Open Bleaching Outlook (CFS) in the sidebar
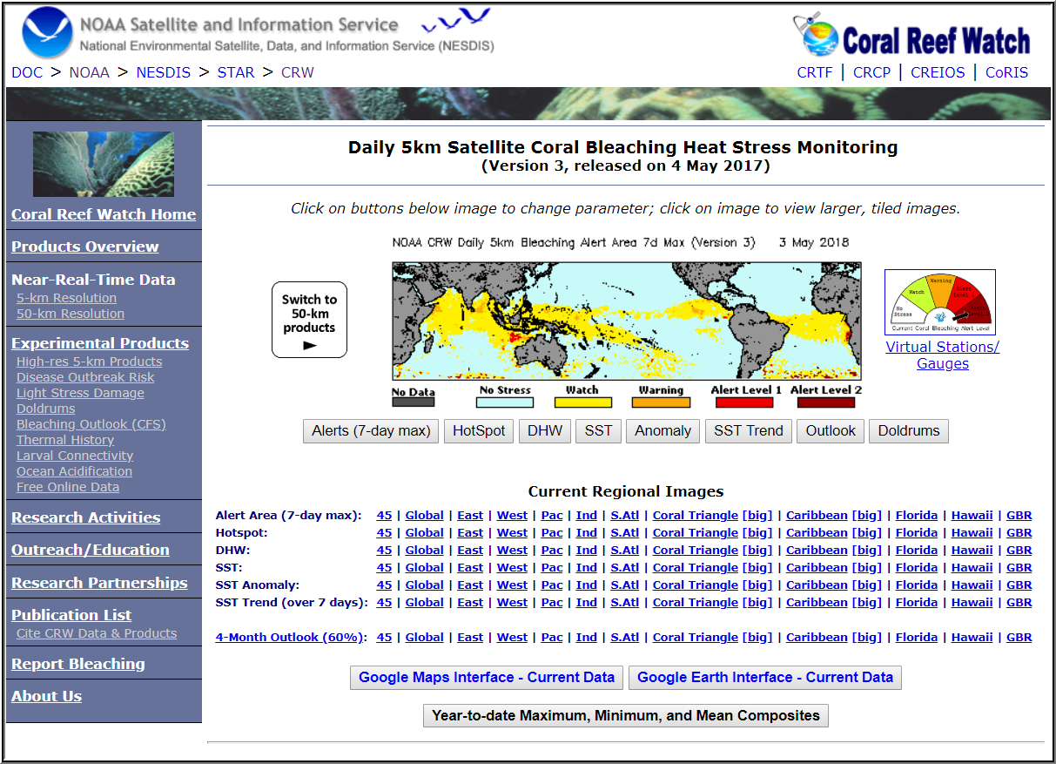This screenshot has width=1056, height=764. coord(91,424)
